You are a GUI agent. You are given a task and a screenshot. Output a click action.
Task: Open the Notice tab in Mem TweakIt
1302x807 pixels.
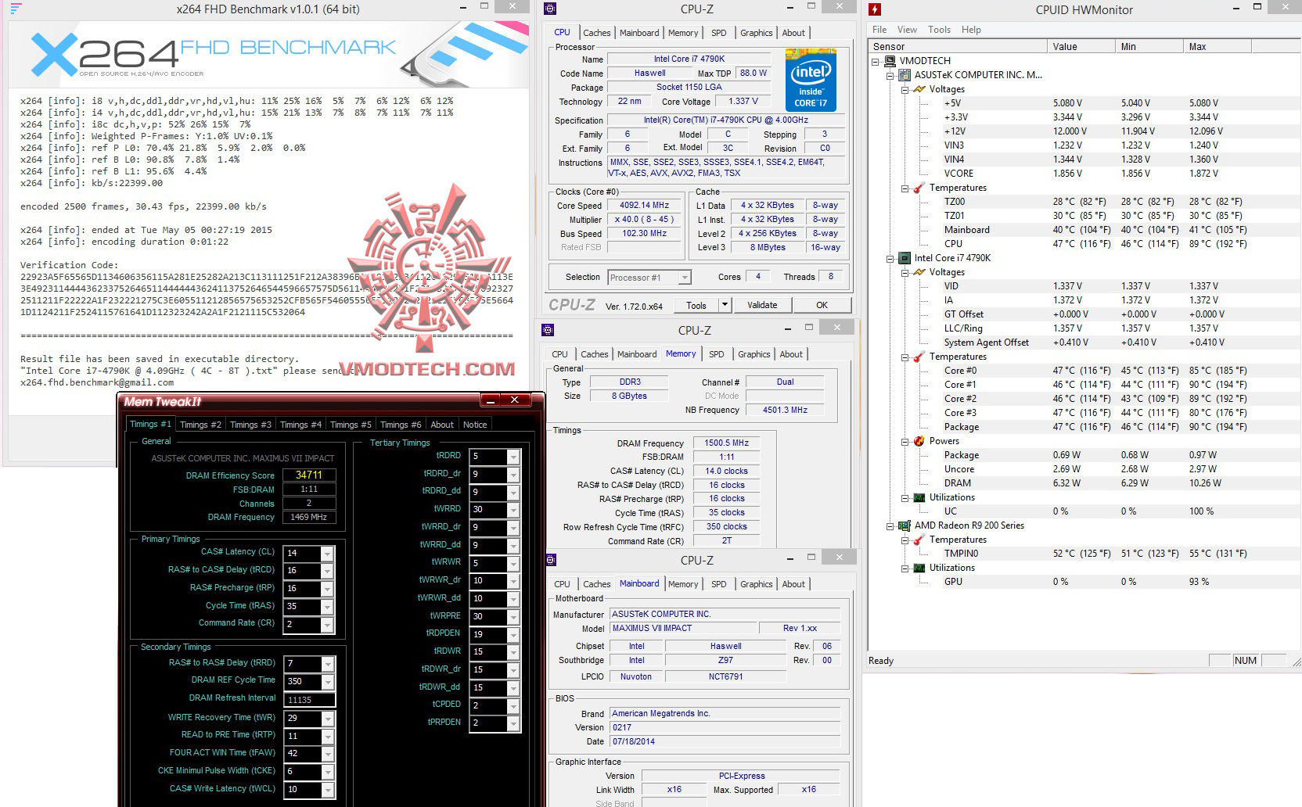(475, 425)
